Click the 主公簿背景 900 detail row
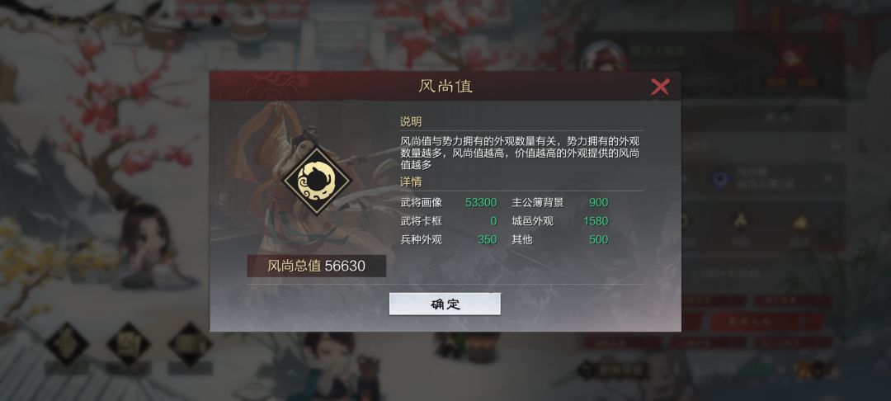The width and height of the screenshot is (891, 401). 559,203
